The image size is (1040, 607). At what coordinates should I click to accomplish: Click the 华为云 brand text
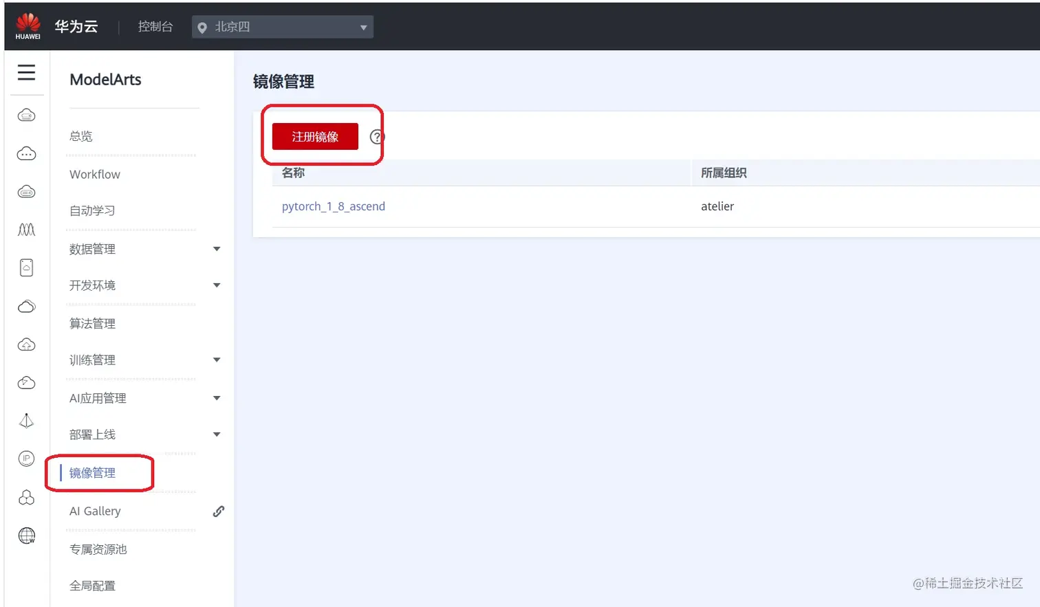[x=76, y=26]
